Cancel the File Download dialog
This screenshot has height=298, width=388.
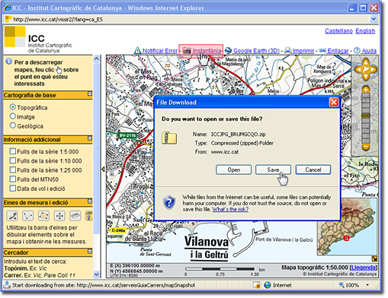313,170
